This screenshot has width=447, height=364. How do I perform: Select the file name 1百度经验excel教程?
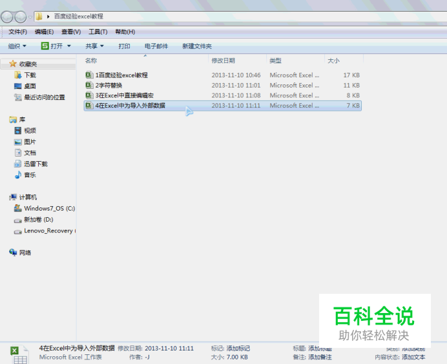coord(121,75)
